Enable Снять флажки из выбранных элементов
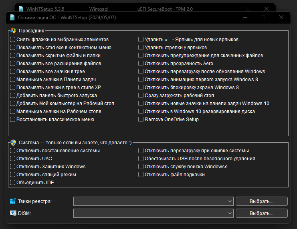 click(13, 40)
